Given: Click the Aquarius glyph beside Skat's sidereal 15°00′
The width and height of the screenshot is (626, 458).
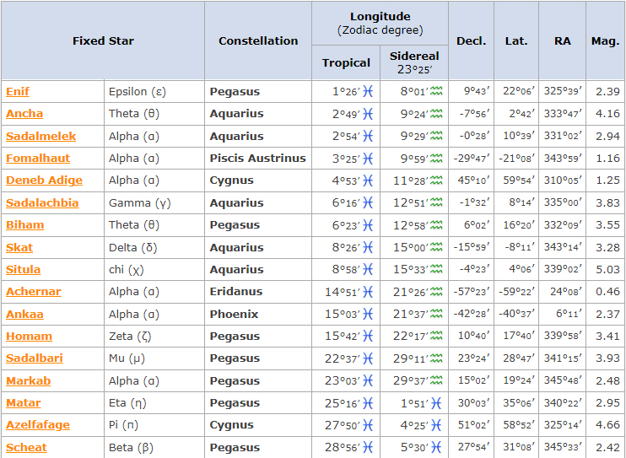Looking at the screenshot, I should 436,248.
